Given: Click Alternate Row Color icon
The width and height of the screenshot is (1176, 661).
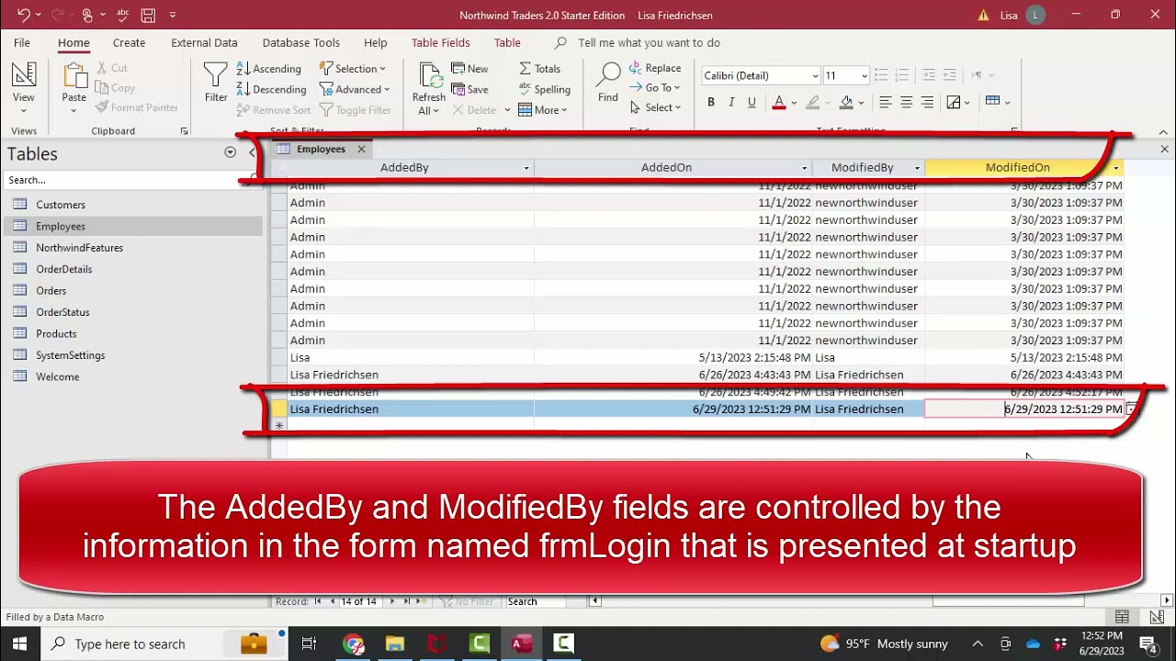Looking at the screenshot, I should 992,101.
